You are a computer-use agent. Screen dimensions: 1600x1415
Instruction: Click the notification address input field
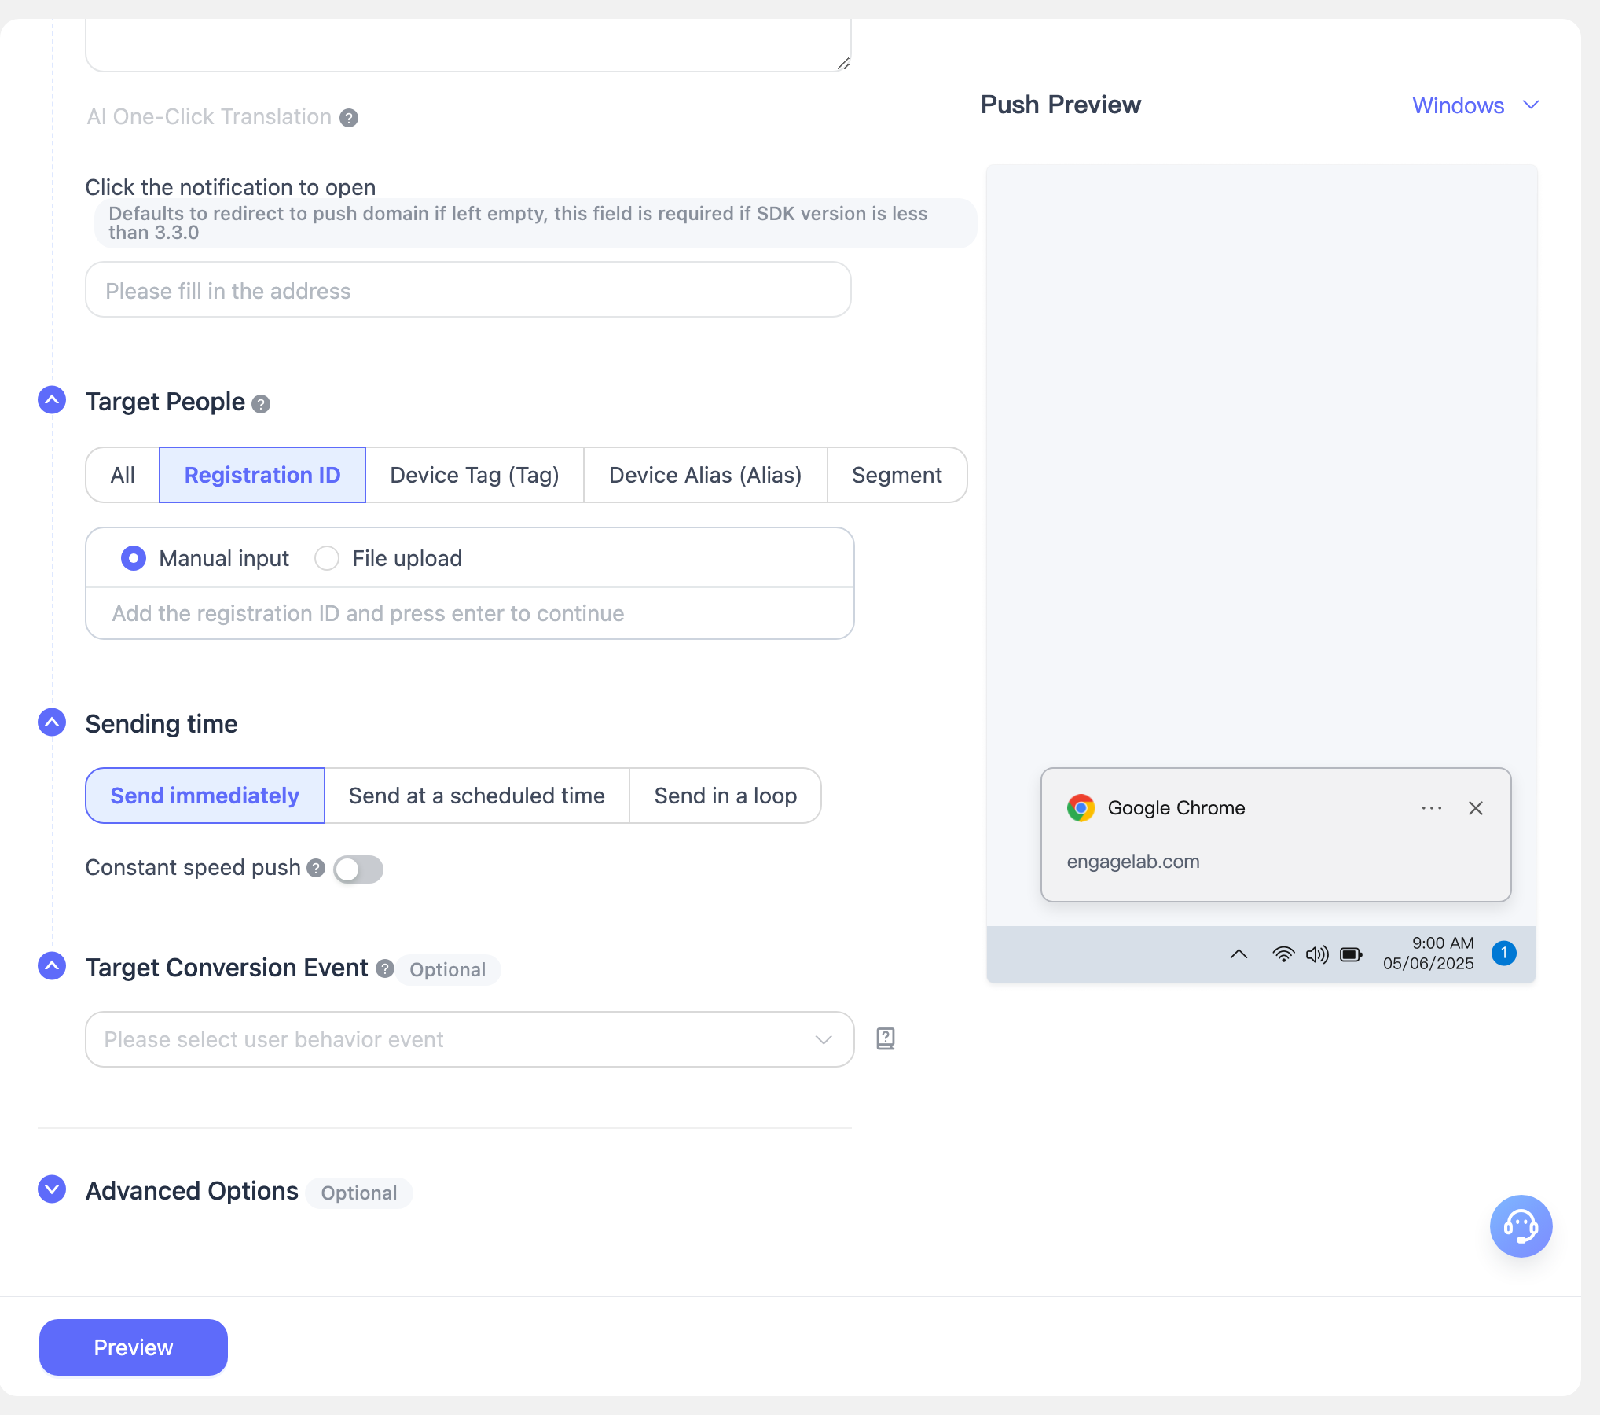point(468,290)
